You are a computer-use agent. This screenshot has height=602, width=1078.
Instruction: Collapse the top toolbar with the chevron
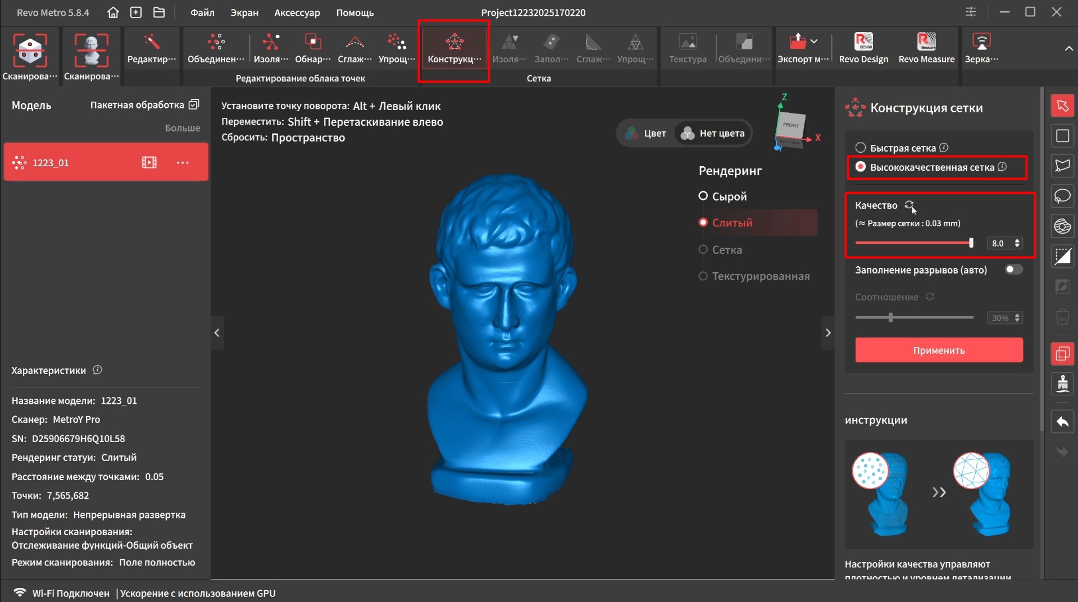pyautogui.click(x=1068, y=49)
